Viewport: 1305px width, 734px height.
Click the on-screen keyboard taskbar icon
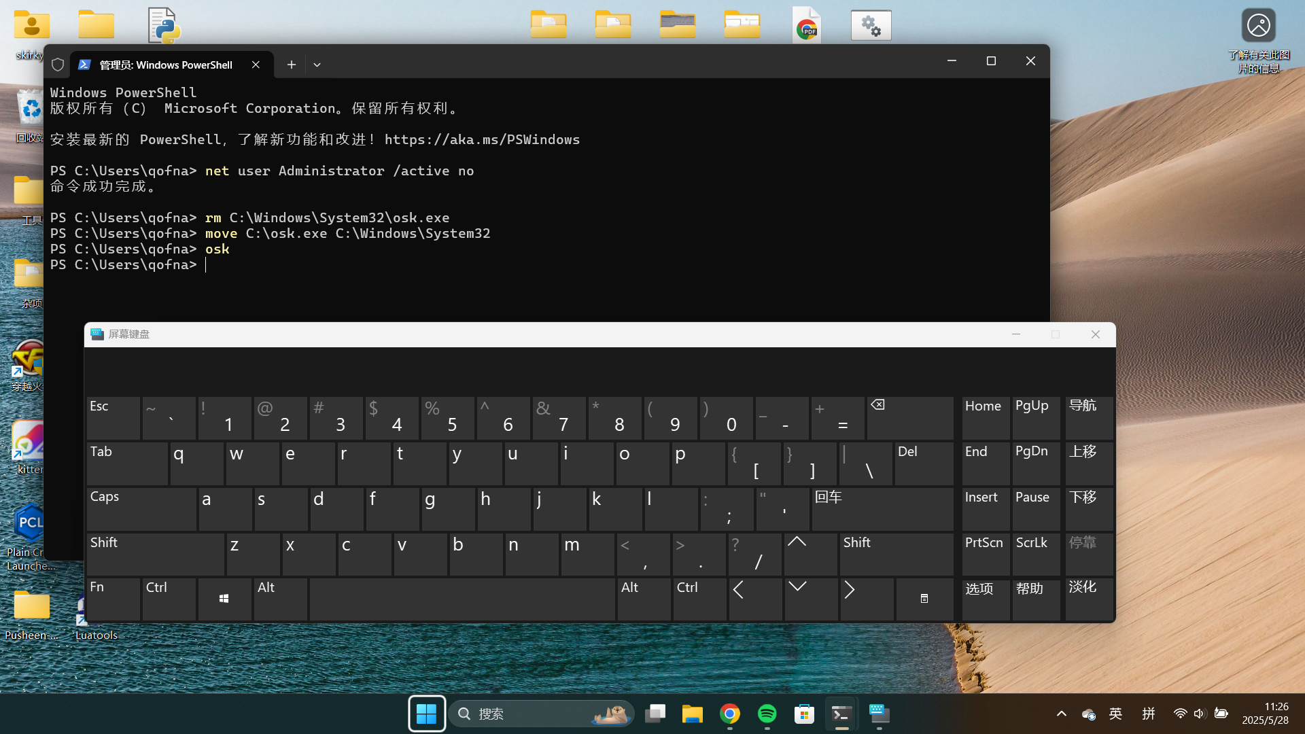(x=880, y=714)
